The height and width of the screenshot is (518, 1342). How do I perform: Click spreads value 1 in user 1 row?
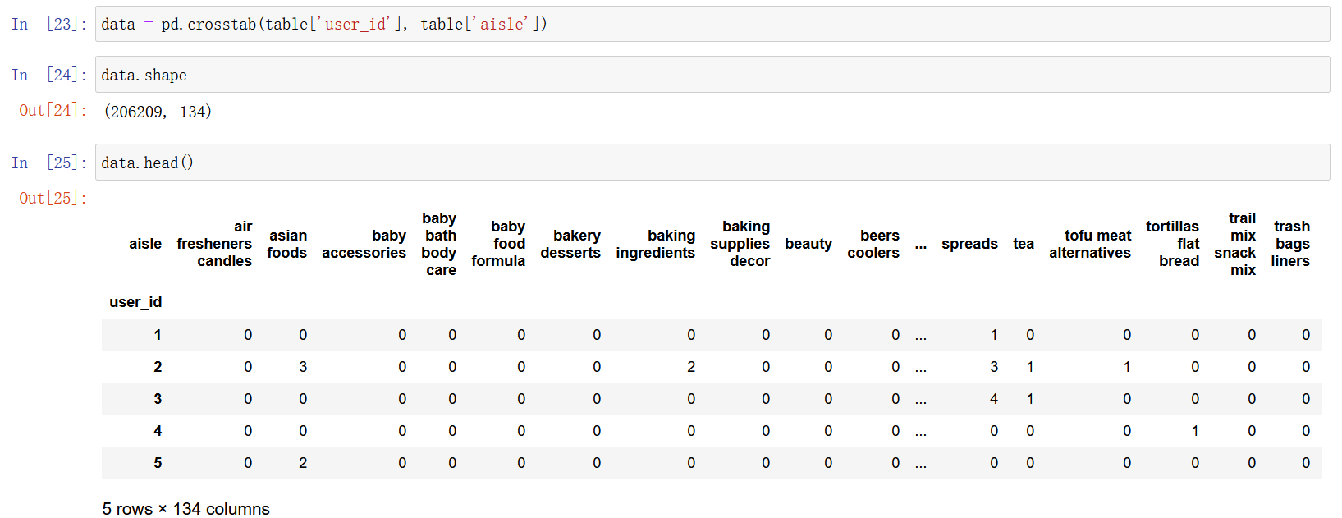point(994,335)
